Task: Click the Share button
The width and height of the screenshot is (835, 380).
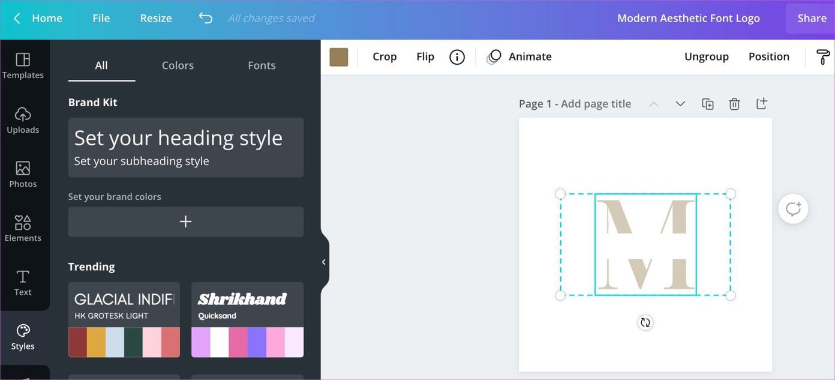Action: 812,18
